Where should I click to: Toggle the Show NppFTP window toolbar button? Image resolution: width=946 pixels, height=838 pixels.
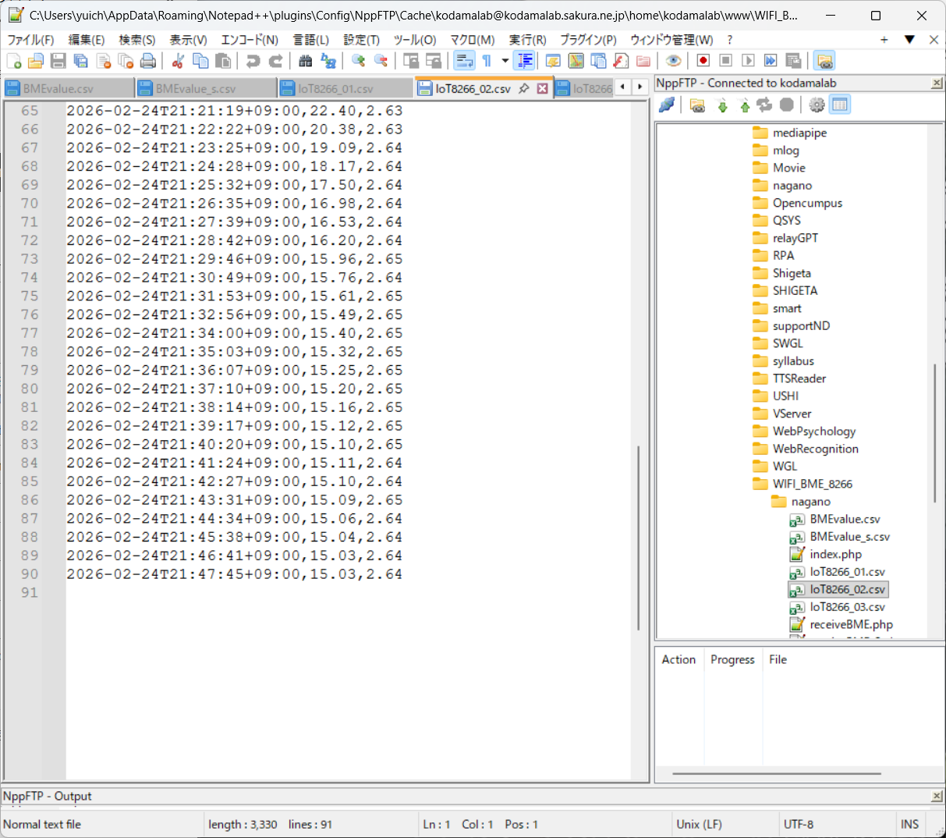tap(824, 61)
